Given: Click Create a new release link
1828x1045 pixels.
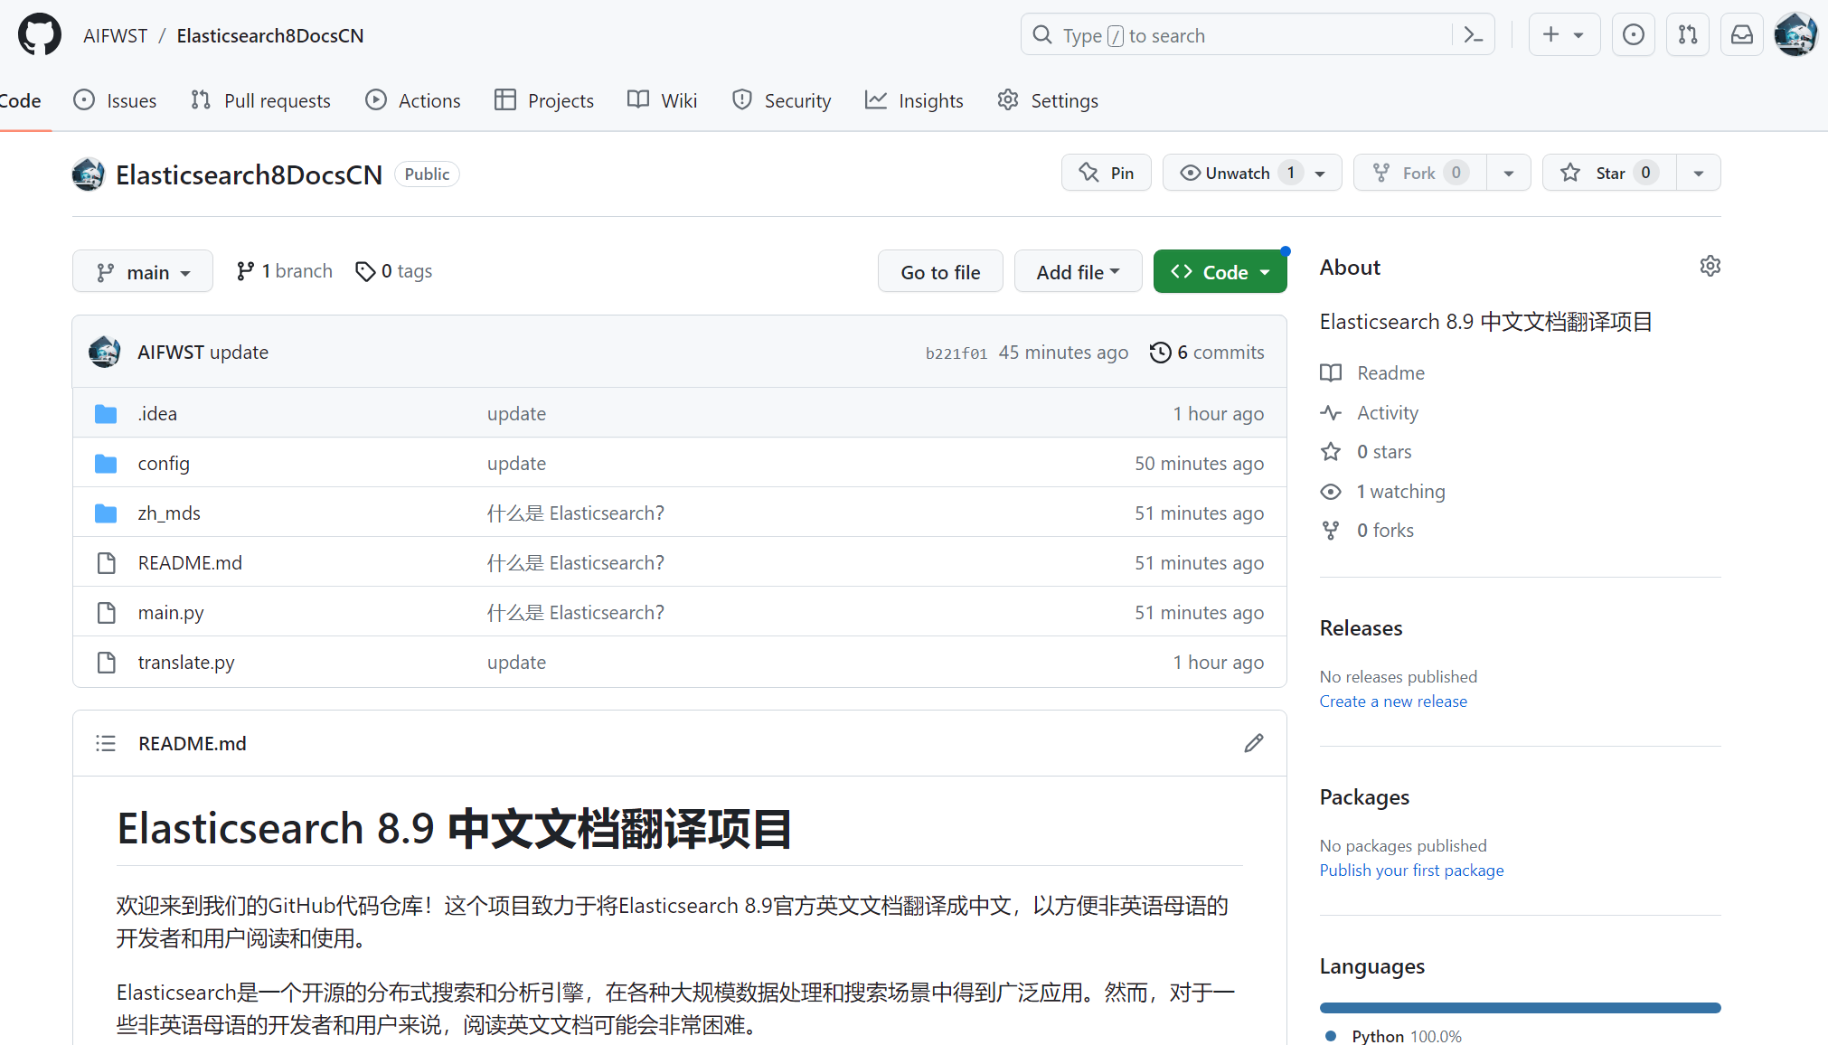Looking at the screenshot, I should click(x=1392, y=701).
